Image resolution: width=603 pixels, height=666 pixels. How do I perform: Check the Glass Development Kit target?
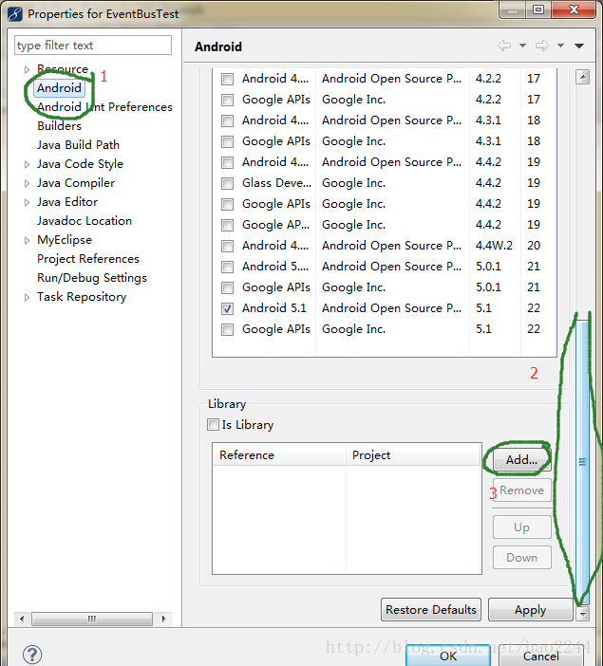(x=227, y=183)
